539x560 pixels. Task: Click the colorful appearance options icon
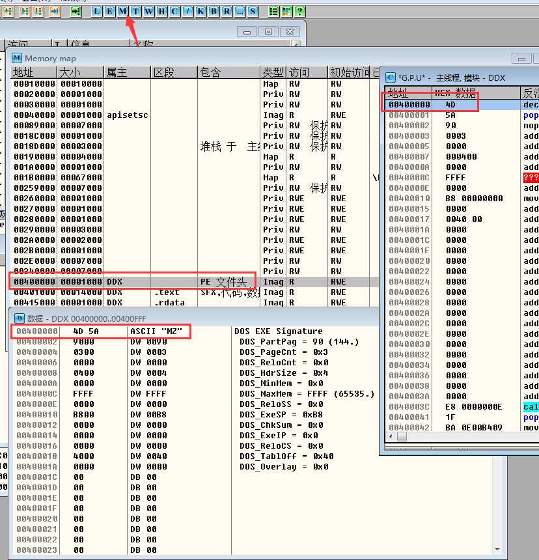pyautogui.click(x=286, y=12)
